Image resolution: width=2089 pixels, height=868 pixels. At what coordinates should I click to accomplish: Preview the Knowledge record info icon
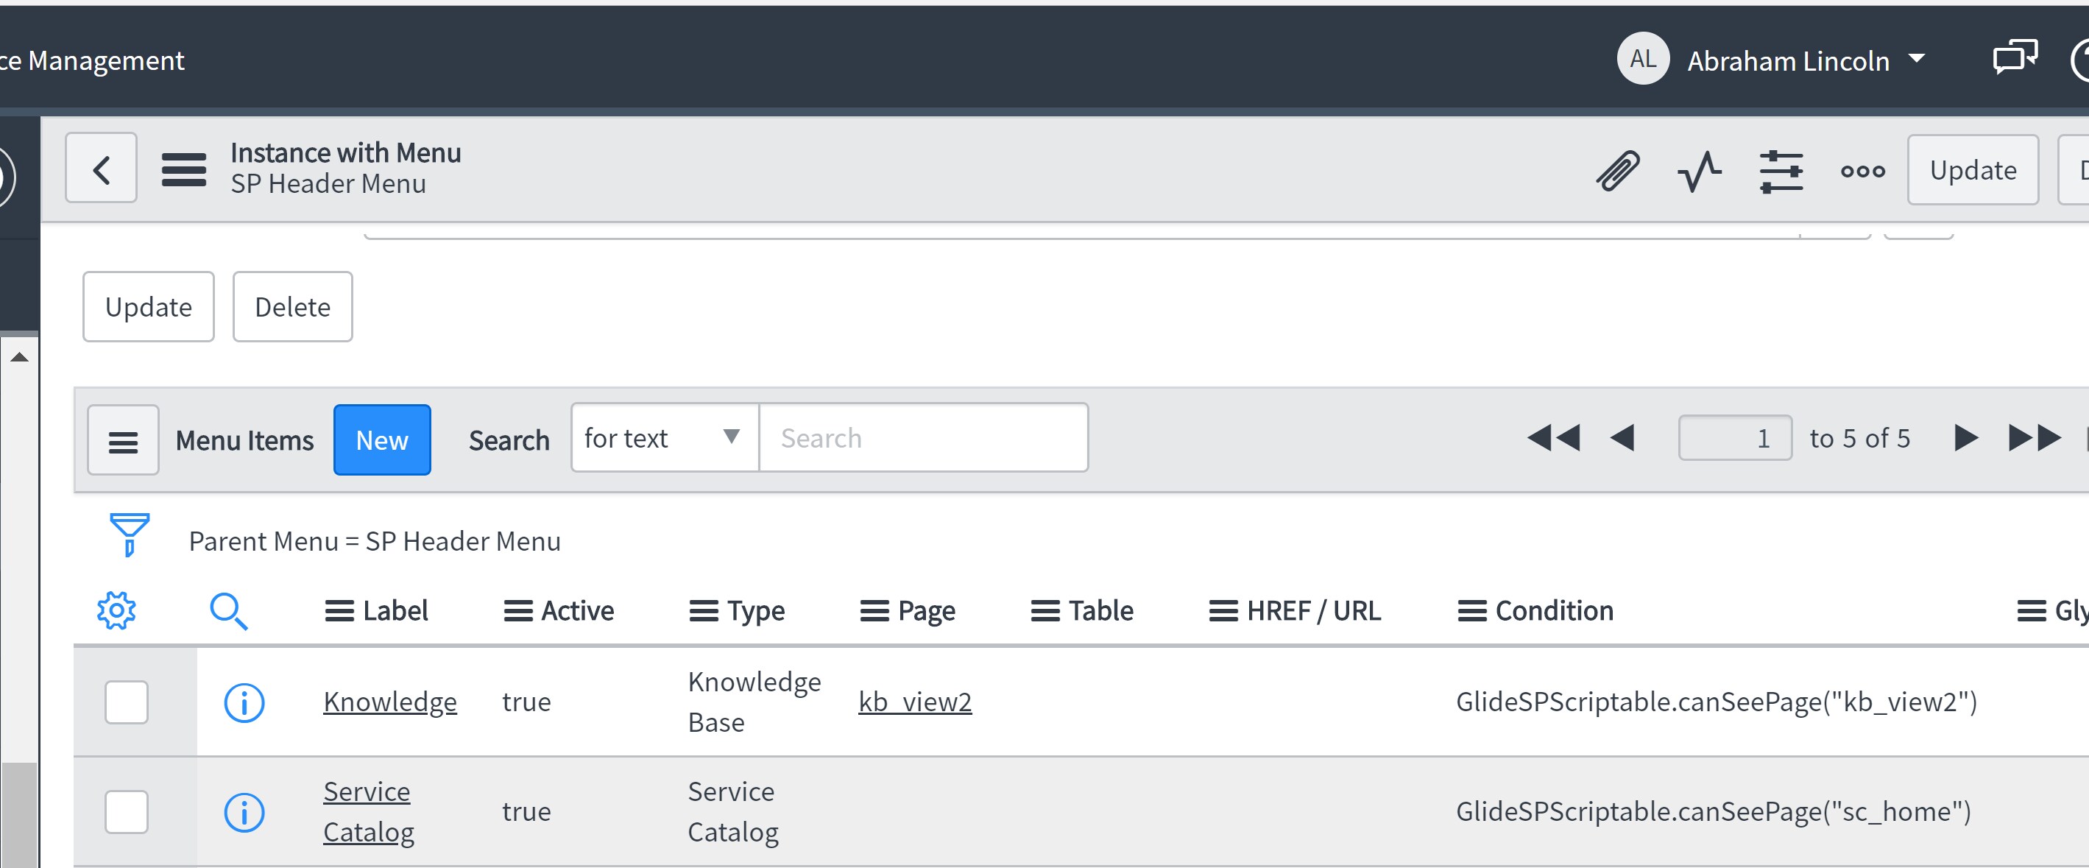coord(244,702)
